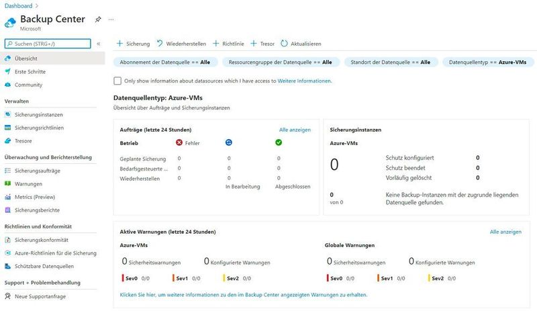Viewport: 537px width, 311px height.
Task: Click the plus icon for Richtlinie
Action: click(215, 44)
